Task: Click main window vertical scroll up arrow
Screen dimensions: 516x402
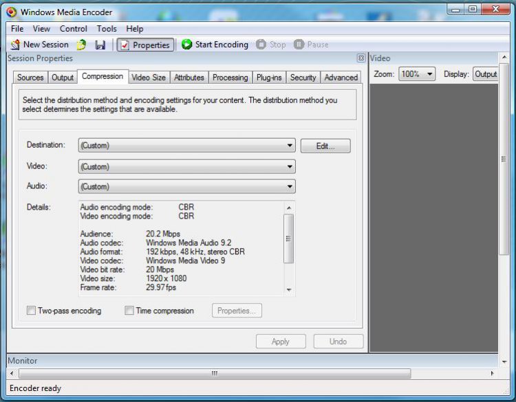Action: point(504,58)
